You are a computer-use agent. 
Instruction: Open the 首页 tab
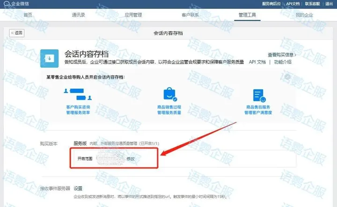(x=28, y=15)
